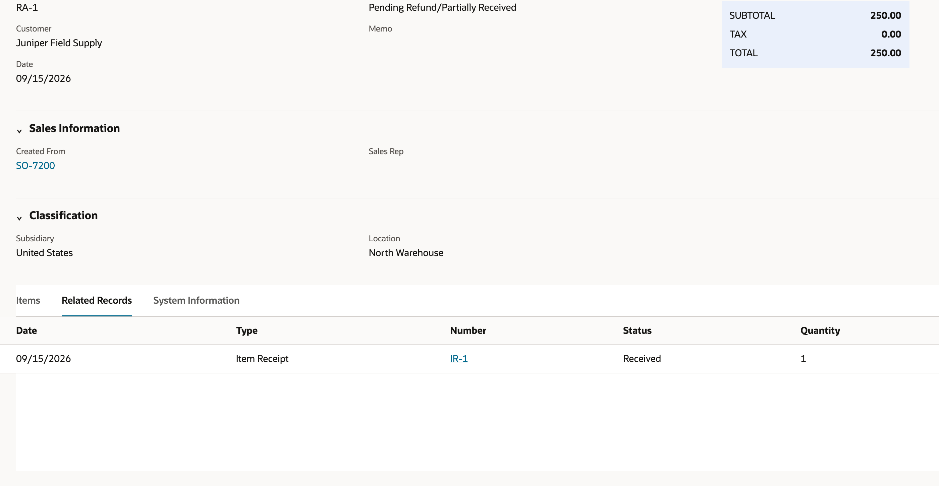Sort by the Number column header
Screen dimensions: 939x486
(468, 330)
